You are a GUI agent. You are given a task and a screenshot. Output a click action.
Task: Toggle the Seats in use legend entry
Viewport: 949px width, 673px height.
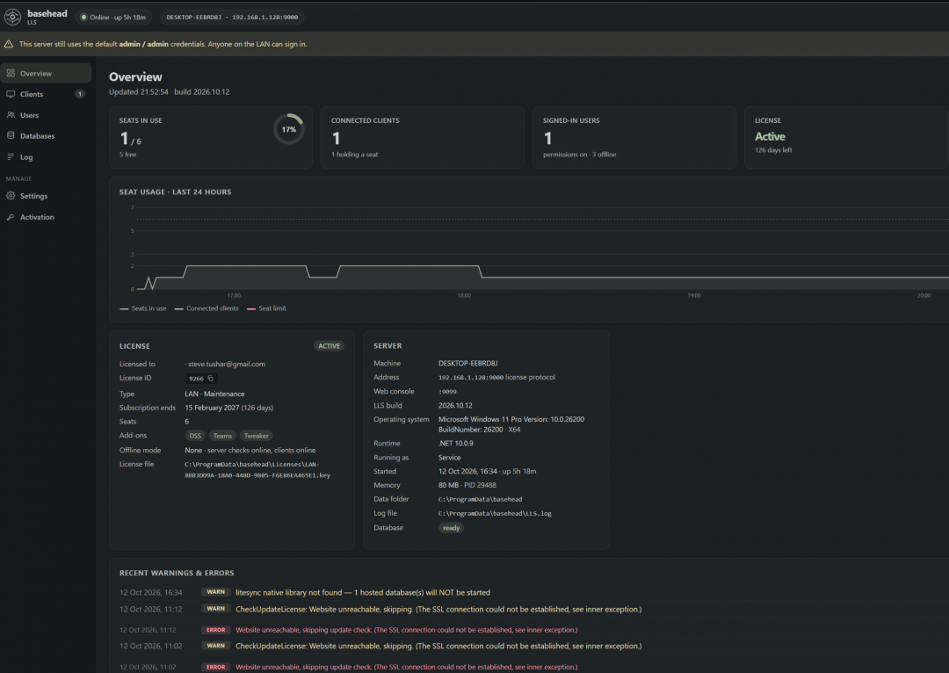coord(143,308)
